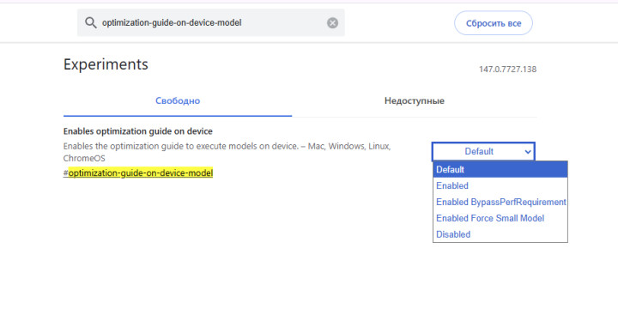Focus the flags search input field

[x=211, y=23]
